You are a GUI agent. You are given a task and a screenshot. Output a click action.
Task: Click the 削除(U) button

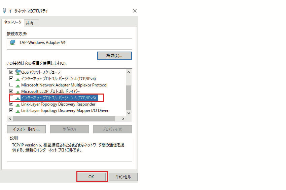click(x=69, y=129)
